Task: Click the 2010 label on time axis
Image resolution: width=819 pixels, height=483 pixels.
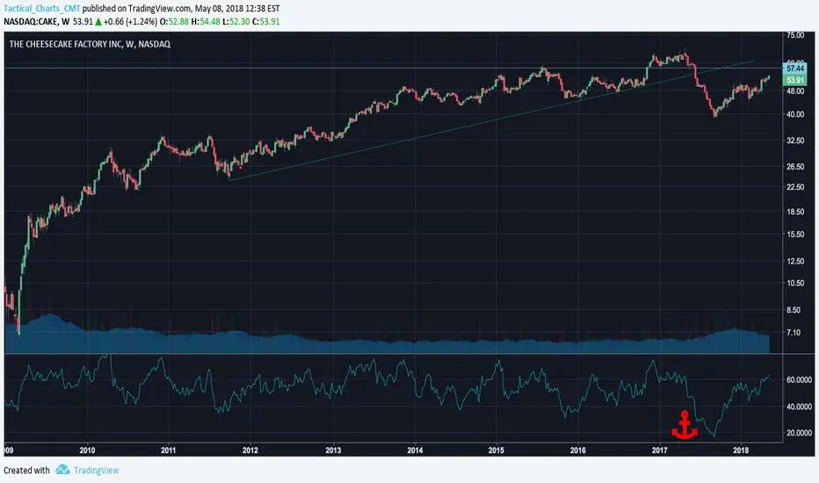Action: [87, 451]
